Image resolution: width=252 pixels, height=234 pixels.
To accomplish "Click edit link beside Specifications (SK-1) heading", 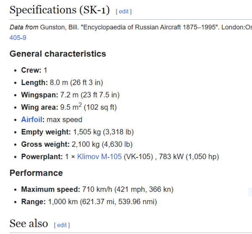I will pyautogui.click(x=124, y=11).
